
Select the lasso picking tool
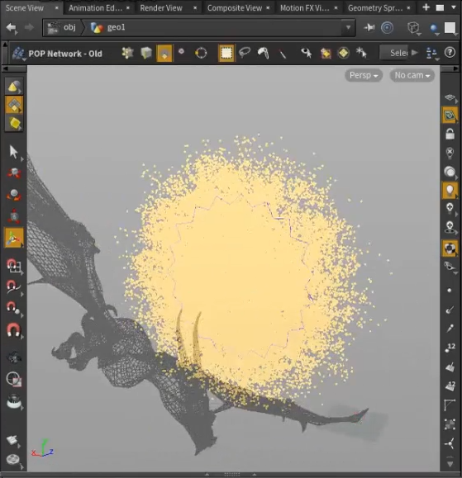click(x=245, y=53)
